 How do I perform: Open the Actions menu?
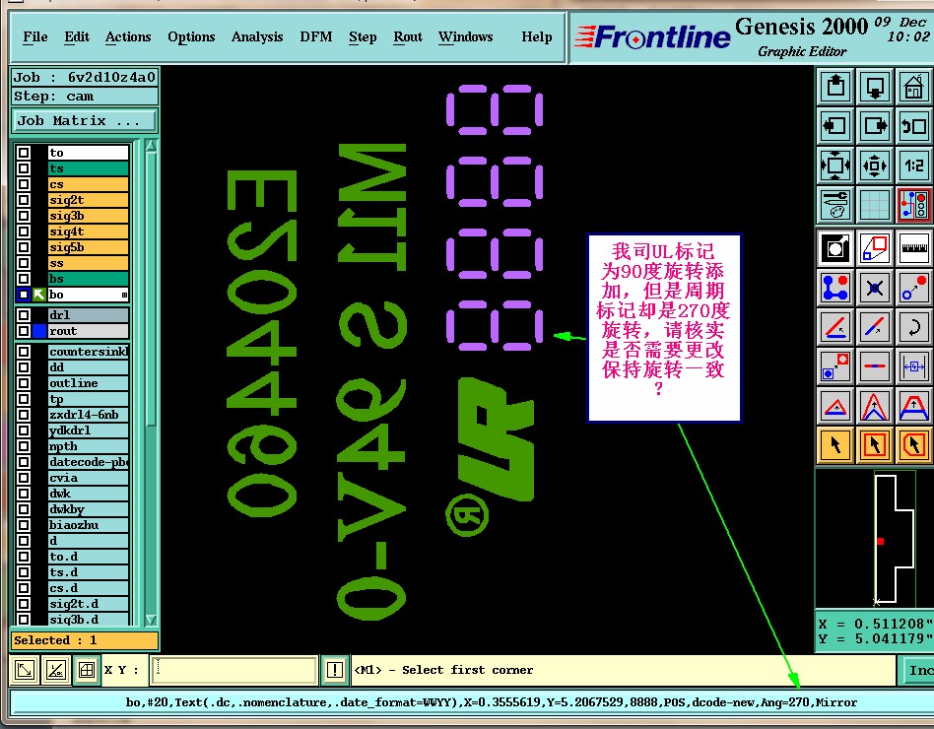pyautogui.click(x=128, y=36)
